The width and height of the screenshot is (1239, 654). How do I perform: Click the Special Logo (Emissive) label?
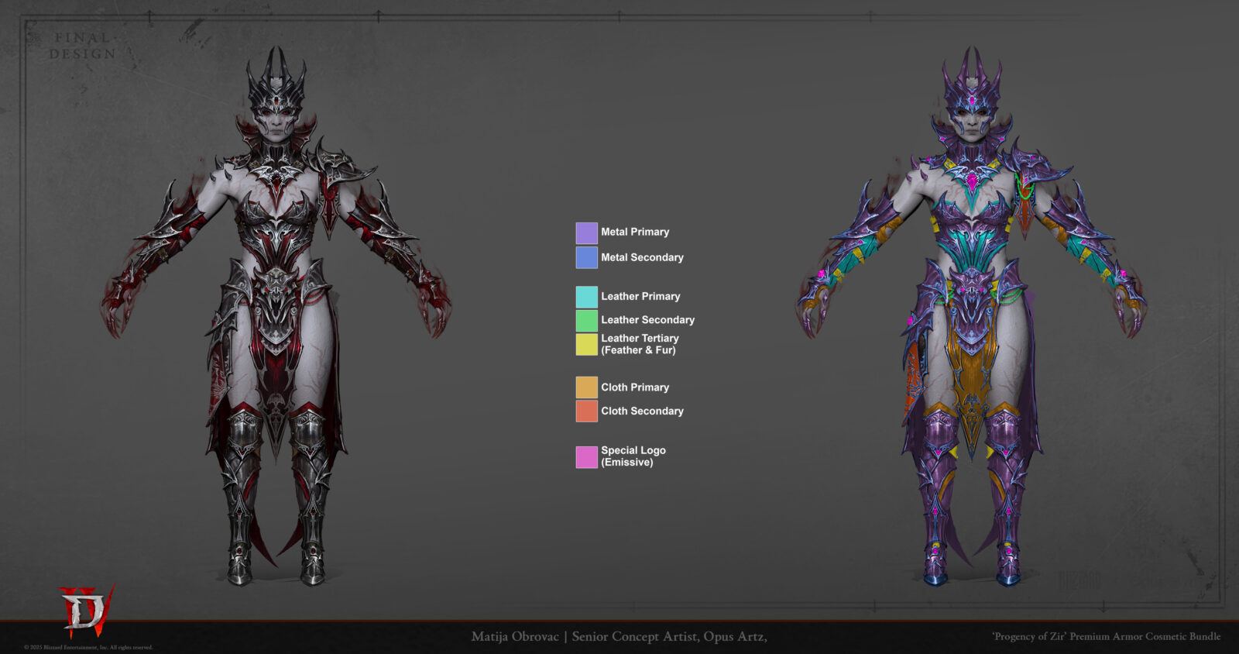[633, 456]
